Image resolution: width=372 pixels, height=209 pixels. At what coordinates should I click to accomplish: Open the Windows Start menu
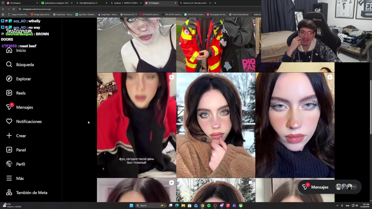[x=131, y=206]
